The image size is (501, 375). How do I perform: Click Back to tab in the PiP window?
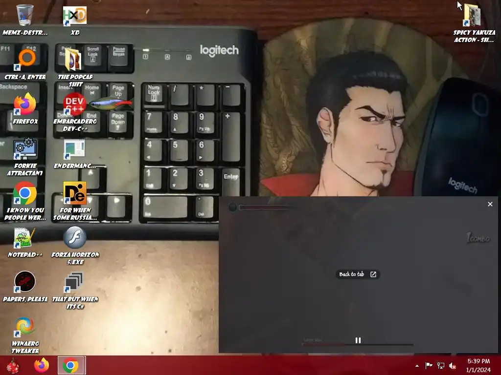[358, 274]
